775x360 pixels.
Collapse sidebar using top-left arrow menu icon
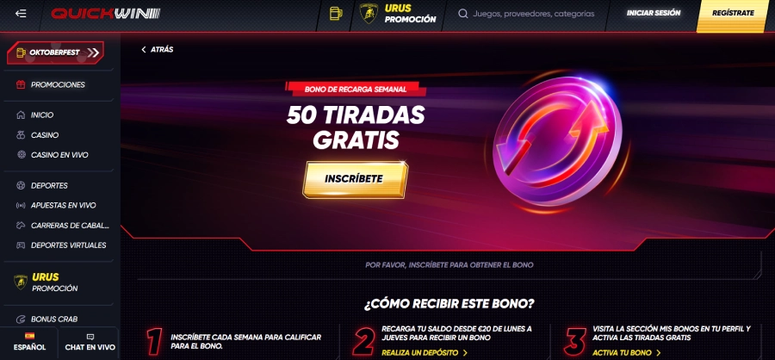(x=21, y=14)
